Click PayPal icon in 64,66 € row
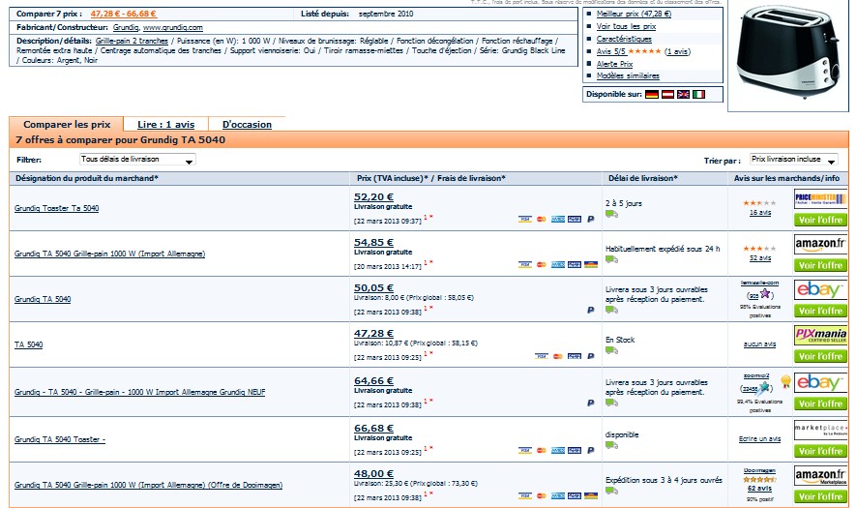Screen dimensions: 857x508 (590, 403)
